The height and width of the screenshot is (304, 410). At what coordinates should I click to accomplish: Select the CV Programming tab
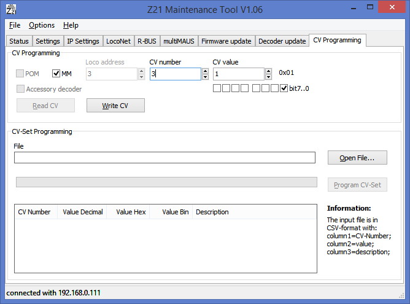pos(337,40)
